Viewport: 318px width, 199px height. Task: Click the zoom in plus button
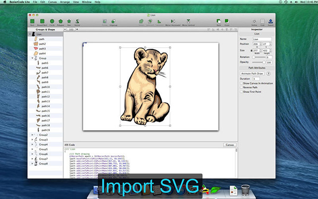point(77,29)
